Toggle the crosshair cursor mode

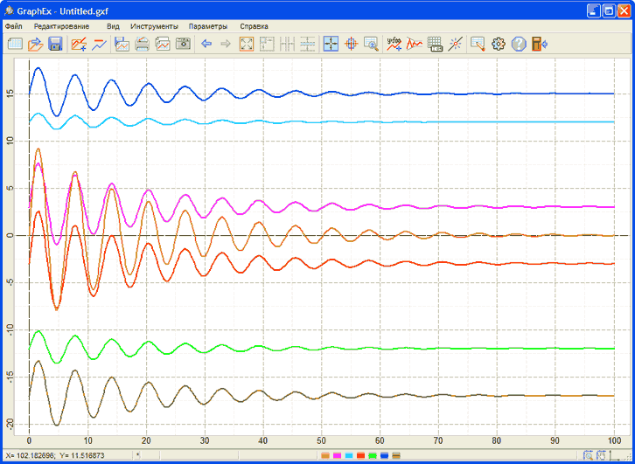pos(331,44)
